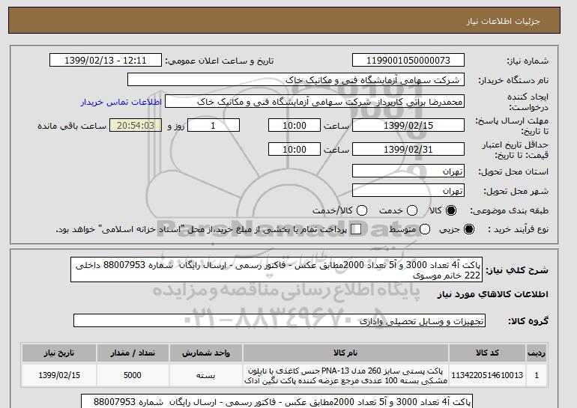
Task: Click the پاکت پستی سایز 260 product name cell
Action: point(345,375)
